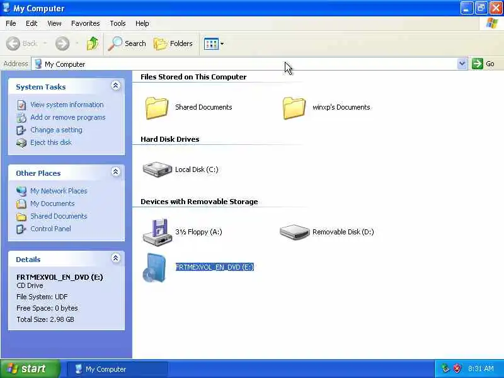504x378 pixels.
Task: Open the Edit menu
Action: pos(31,23)
